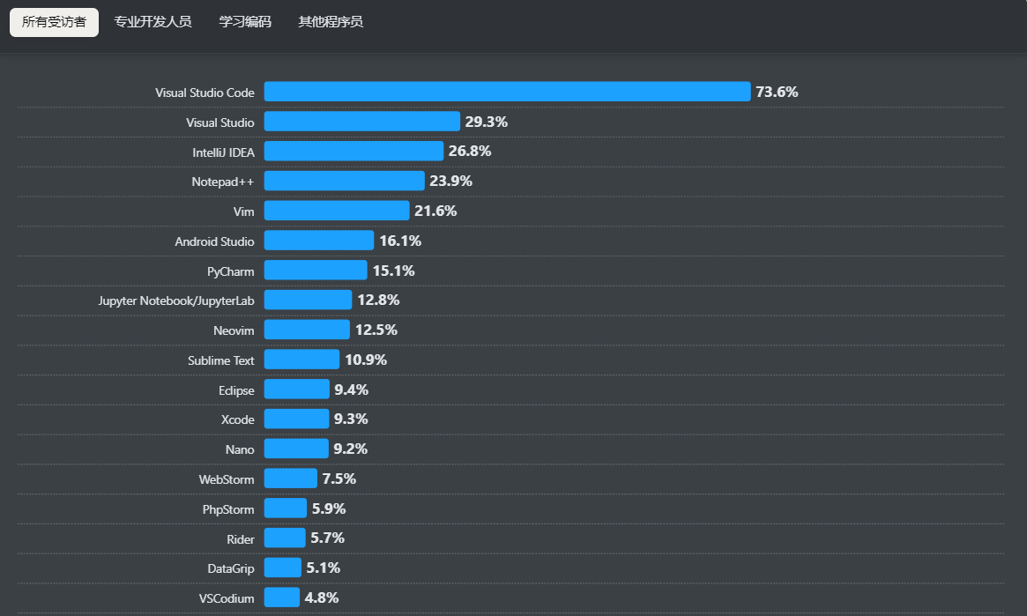Click the PyCharm bar
1027x616 pixels.
pyautogui.click(x=316, y=271)
